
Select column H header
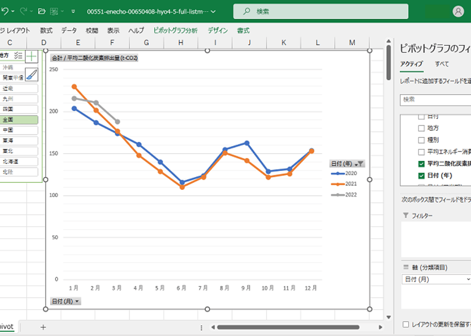pos(181,43)
